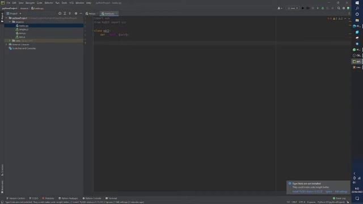This screenshot has width=363, height=204.
Task: Click Edit settings link in notification
Action: tap(341, 192)
